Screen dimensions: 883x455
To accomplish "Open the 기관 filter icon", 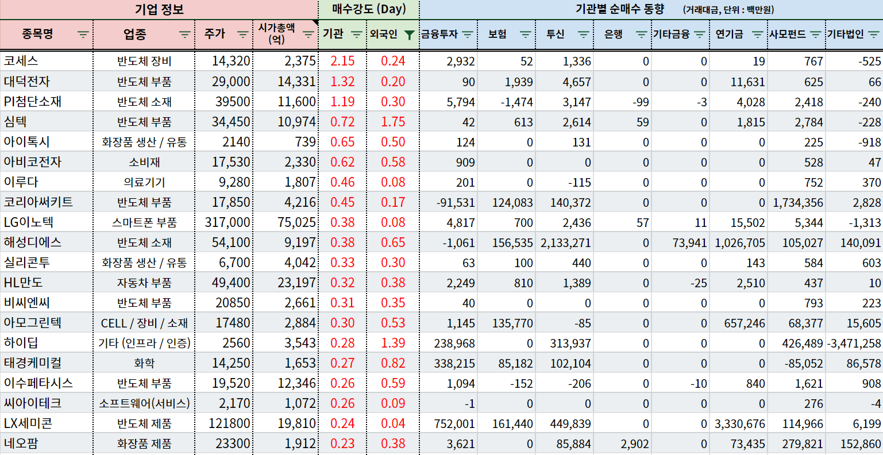I will (x=356, y=34).
